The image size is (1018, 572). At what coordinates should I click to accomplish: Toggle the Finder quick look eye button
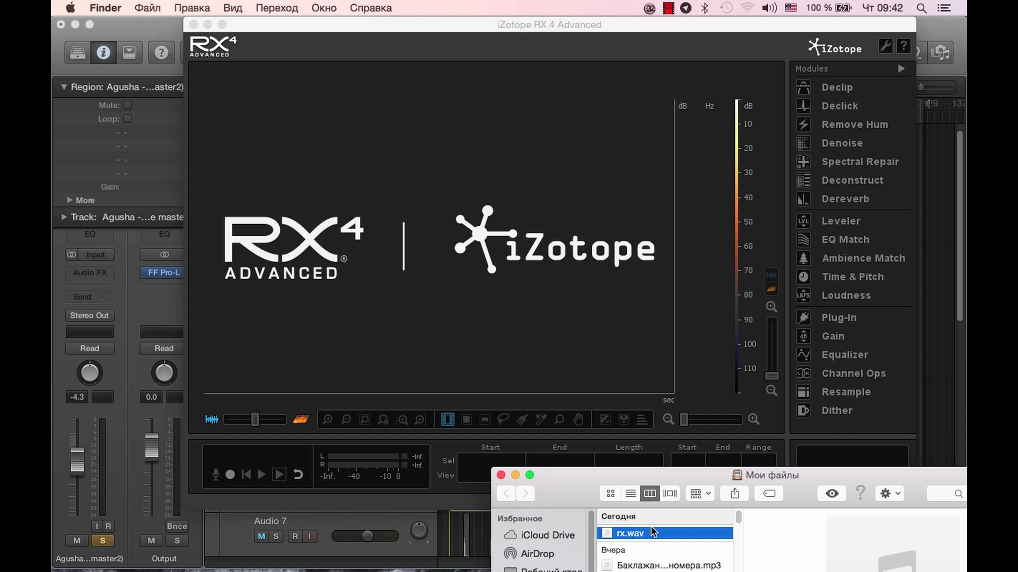tap(832, 493)
